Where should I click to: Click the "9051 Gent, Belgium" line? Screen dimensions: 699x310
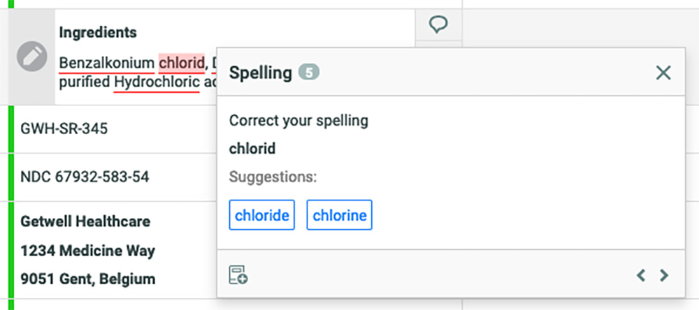(x=88, y=279)
